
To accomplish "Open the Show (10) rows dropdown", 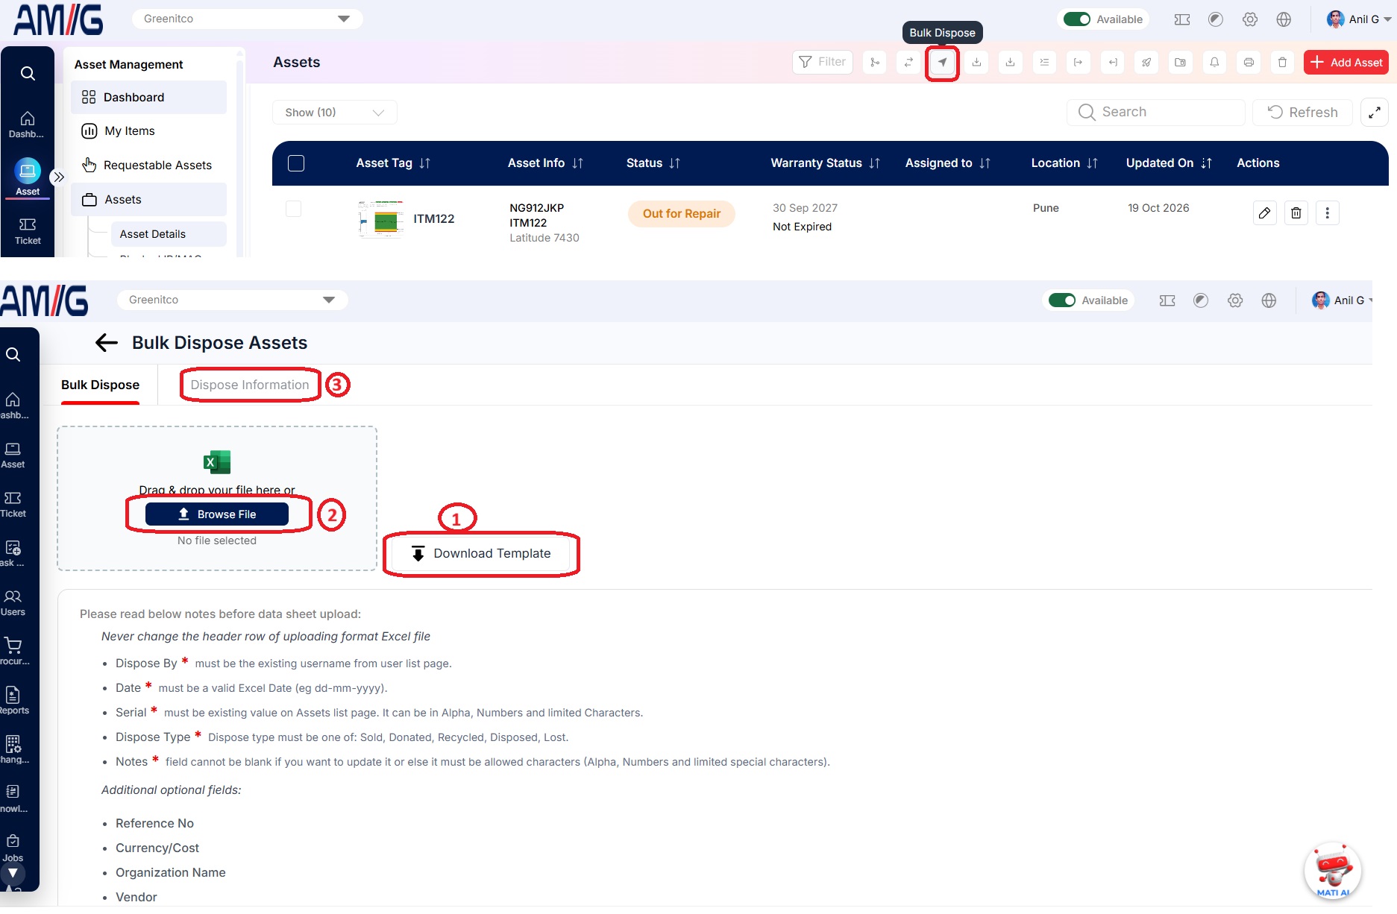I will pyautogui.click(x=334, y=113).
